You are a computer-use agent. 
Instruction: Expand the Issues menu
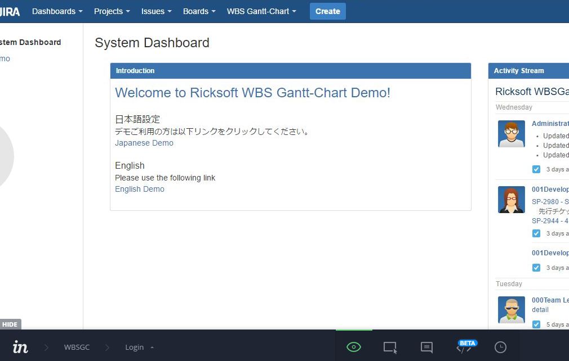[157, 11]
